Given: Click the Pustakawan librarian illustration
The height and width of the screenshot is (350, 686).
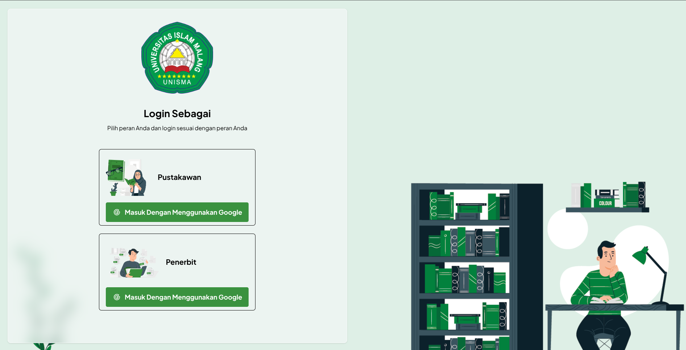Looking at the screenshot, I should (126, 177).
